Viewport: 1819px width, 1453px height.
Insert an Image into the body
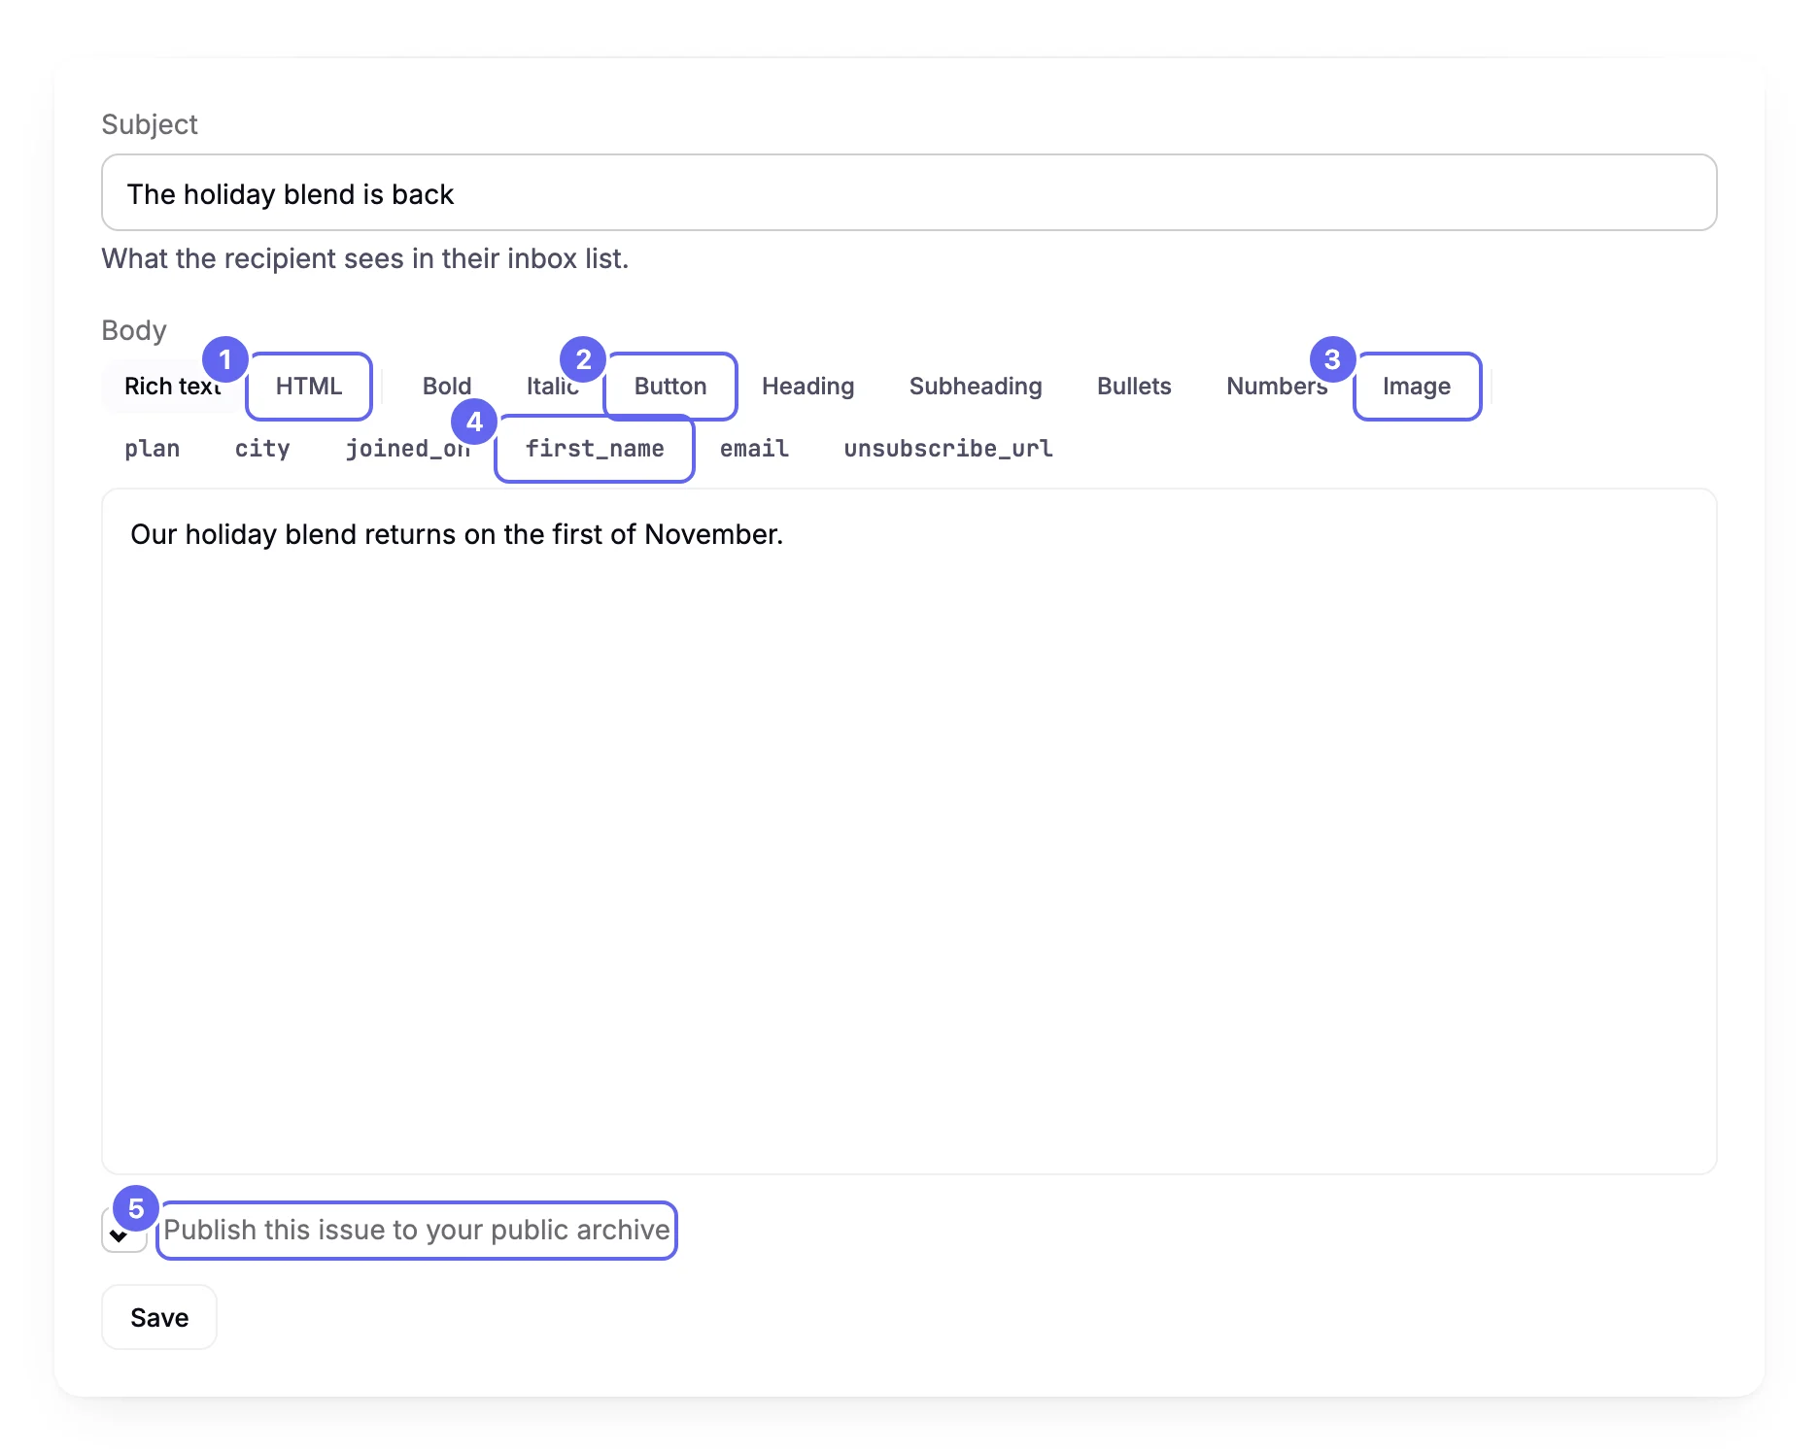tap(1417, 387)
